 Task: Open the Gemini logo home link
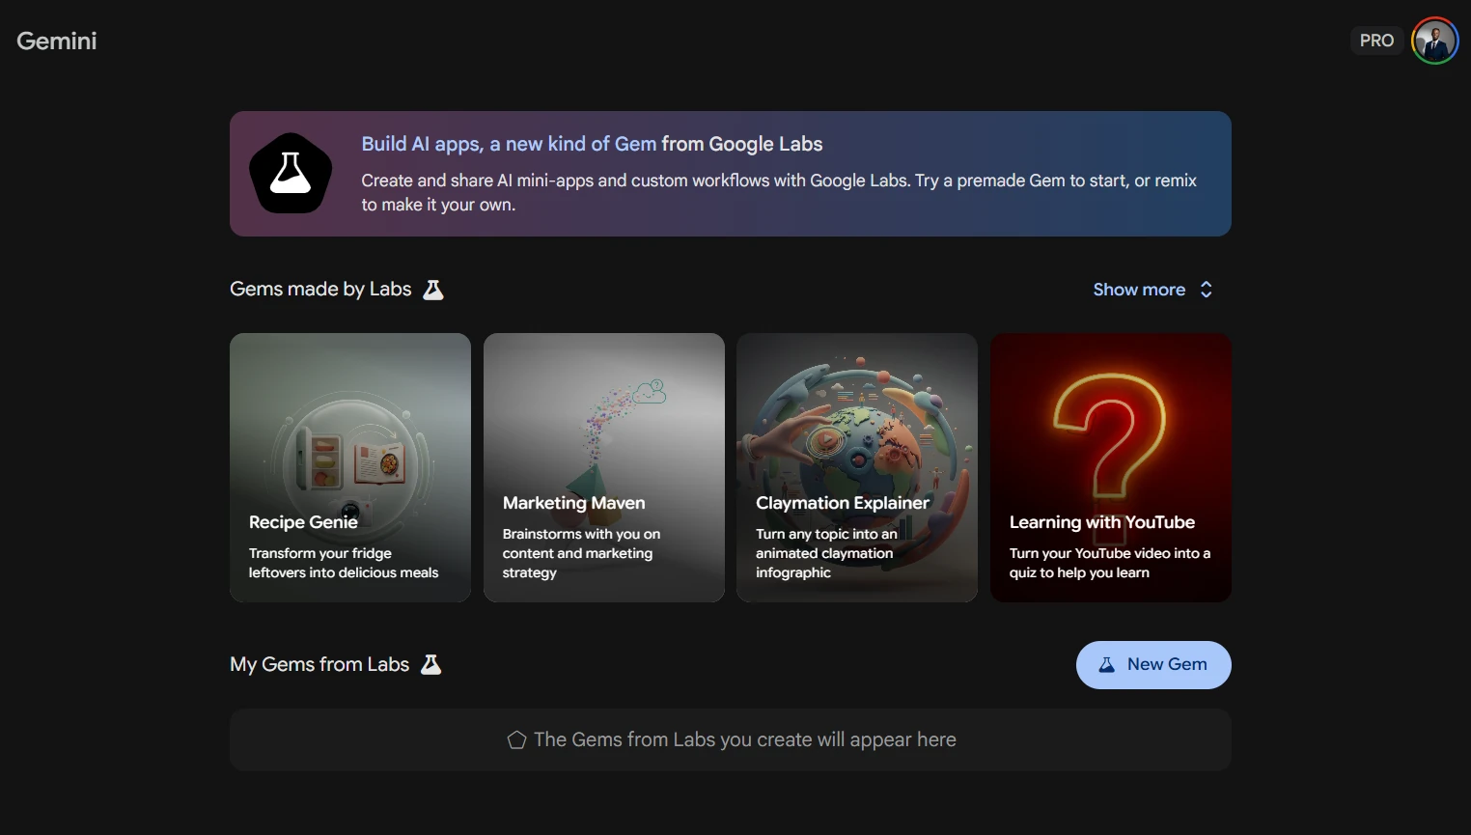pyautogui.click(x=57, y=41)
